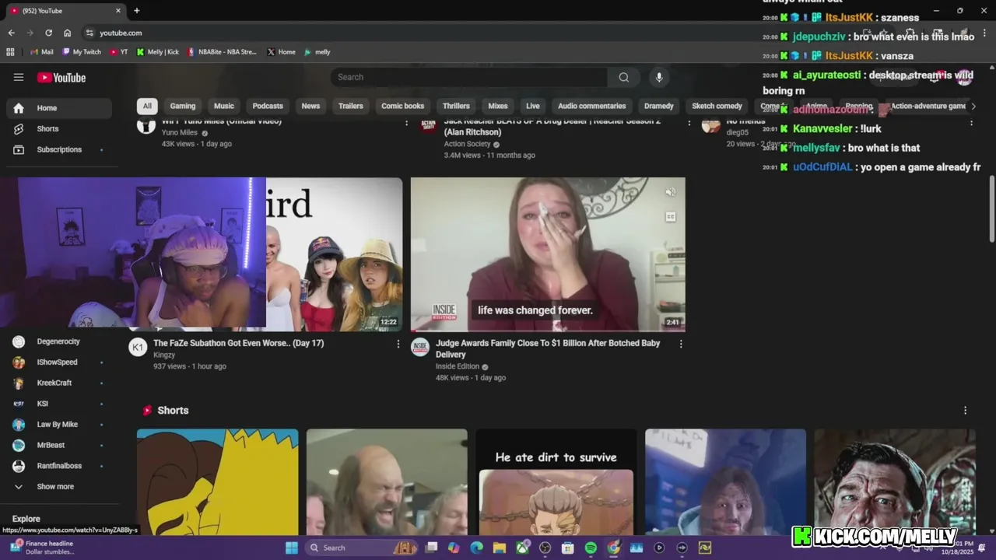Image resolution: width=996 pixels, height=560 pixels.
Task: Select the Audio commentaries filter chip
Action: 591,106
